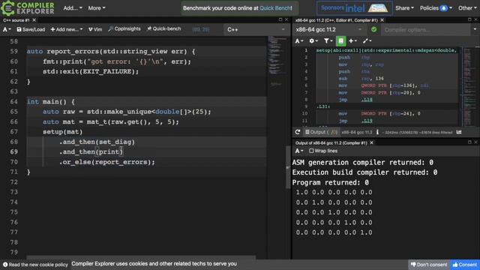Toggle the green libraries button
480x270 pixels.
coord(340,40)
